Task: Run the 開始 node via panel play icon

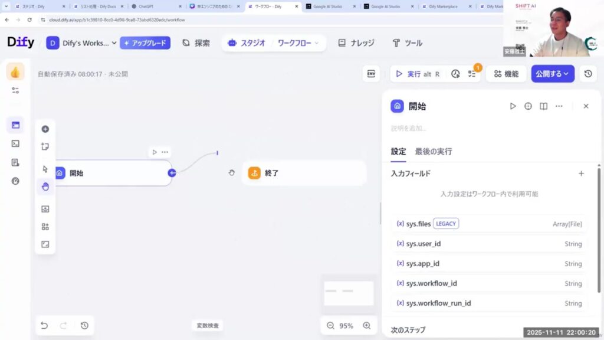Action: (513, 106)
